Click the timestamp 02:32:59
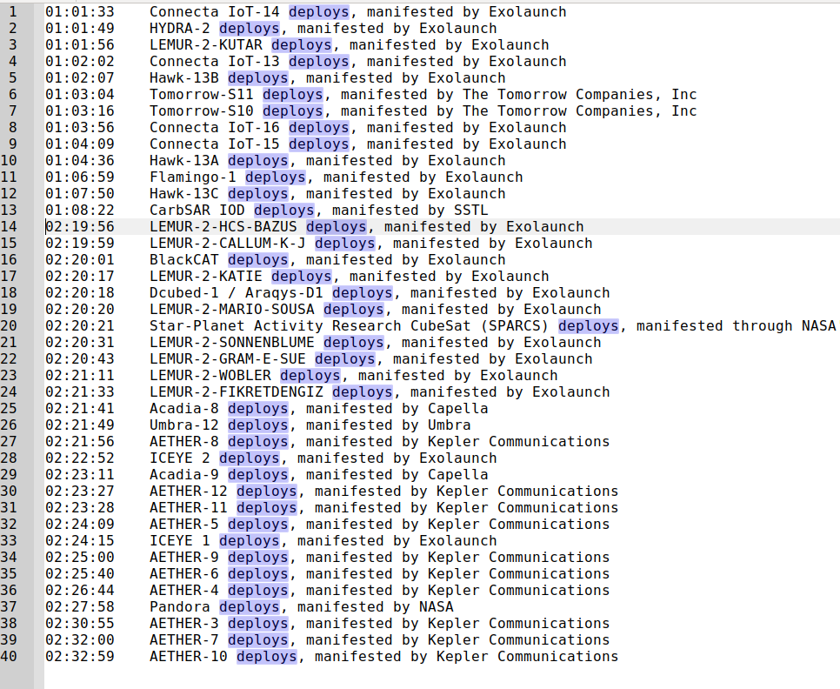This screenshot has height=689, width=840. (x=79, y=657)
